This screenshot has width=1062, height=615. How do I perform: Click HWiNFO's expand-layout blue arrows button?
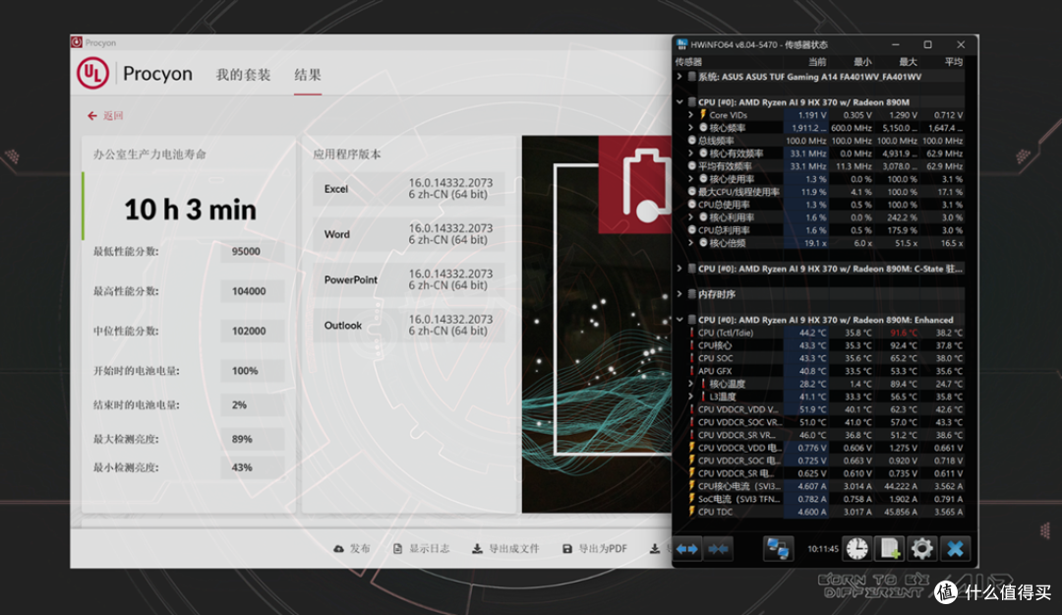click(686, 548)
